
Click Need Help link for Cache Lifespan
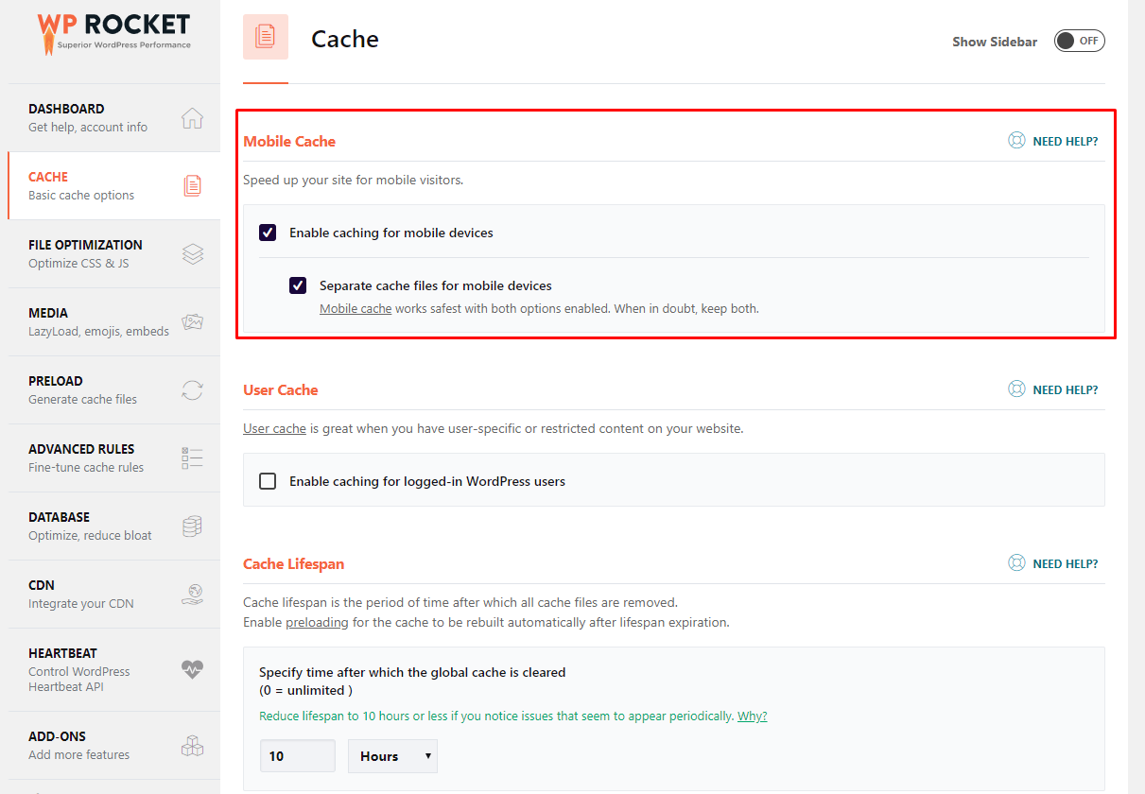[1066, 564]
